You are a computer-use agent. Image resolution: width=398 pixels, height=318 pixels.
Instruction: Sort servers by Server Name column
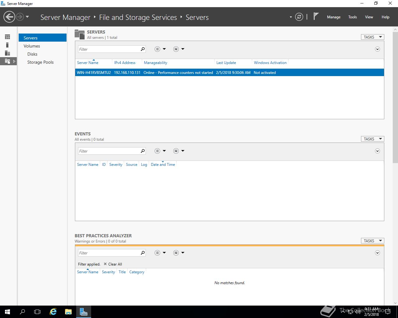(x=88, y=63)
